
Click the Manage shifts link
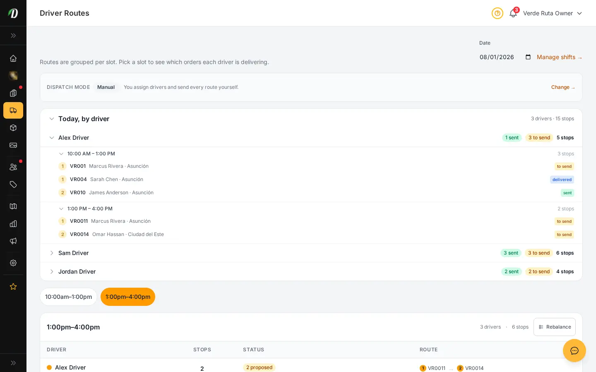(x=560, y=57)
